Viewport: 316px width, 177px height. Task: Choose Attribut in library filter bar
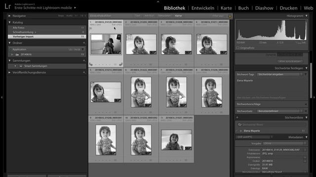[x=149, y=16]
